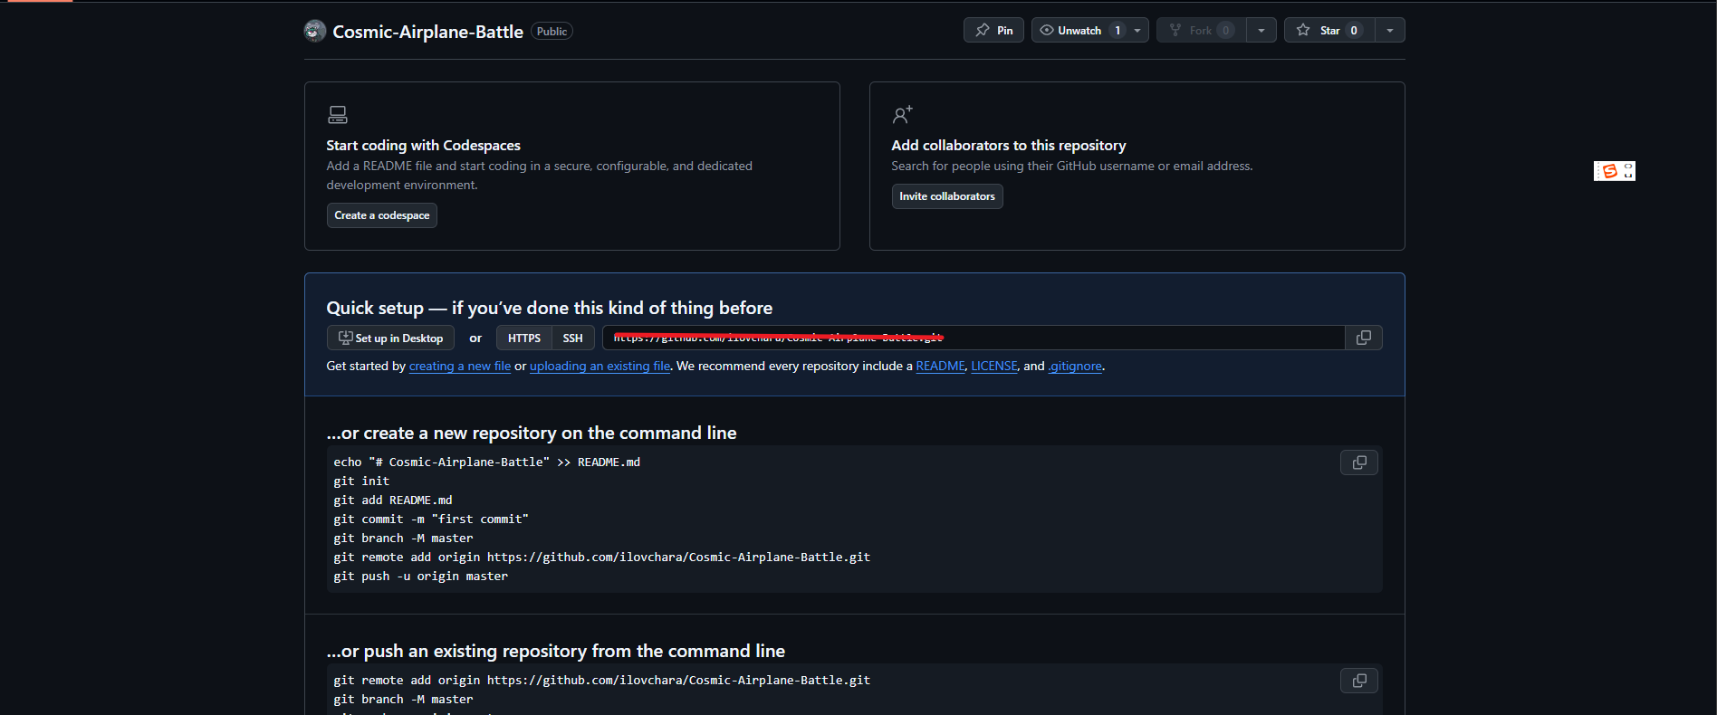The image size is (1717, 715).
Task: Open the Cosmic-Airplane-Battle repository title
Action: pos(427,32)
